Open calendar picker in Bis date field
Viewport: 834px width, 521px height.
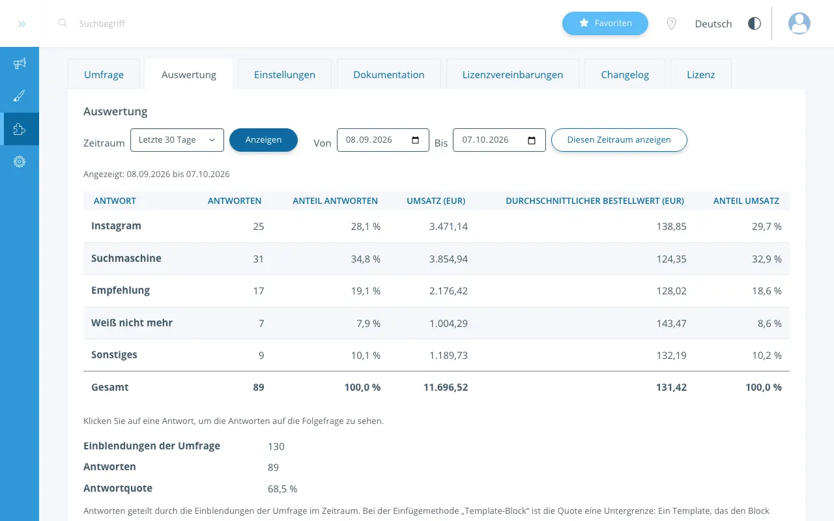pyautogui.click(x=532, y=140)
